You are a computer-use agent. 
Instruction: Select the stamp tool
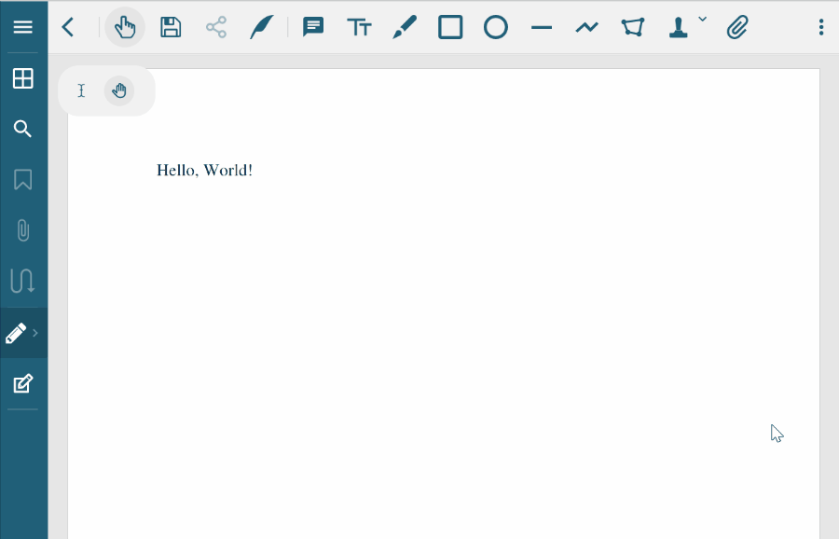click(x=678, y=27)
